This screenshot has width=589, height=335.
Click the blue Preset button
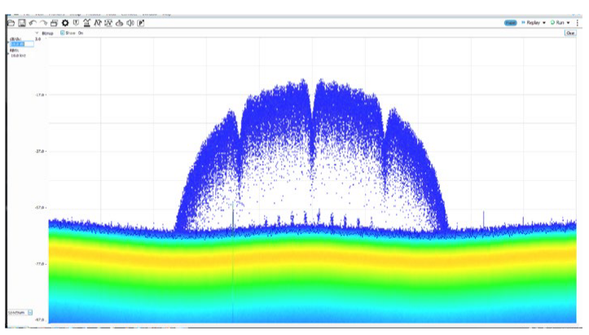510,23
